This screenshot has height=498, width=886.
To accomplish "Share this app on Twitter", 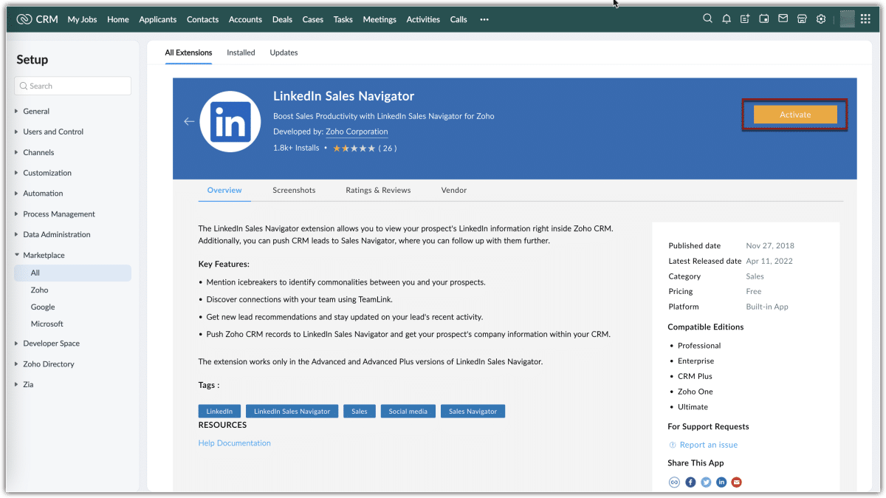I will click(x=706, y=482).
